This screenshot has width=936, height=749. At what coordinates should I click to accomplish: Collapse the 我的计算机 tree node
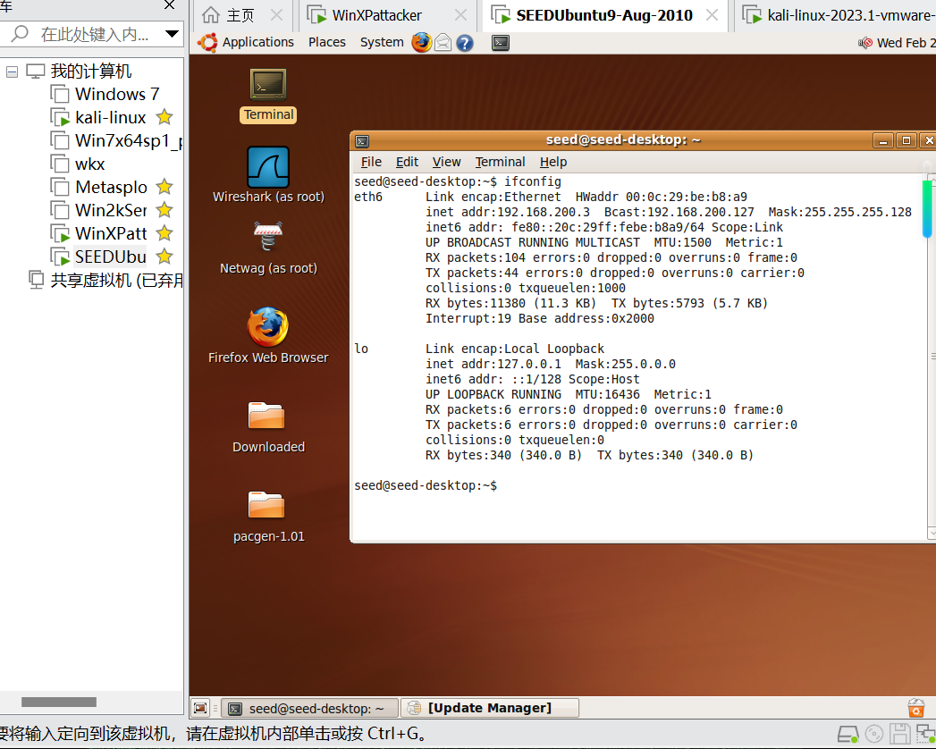(x=12, y=72)
